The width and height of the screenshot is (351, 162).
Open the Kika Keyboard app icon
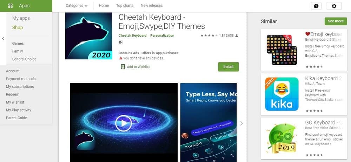point(282,94)
